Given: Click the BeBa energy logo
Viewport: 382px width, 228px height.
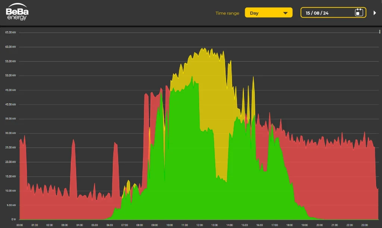Looking at the screenshot, I should click(x=17, y=13).
